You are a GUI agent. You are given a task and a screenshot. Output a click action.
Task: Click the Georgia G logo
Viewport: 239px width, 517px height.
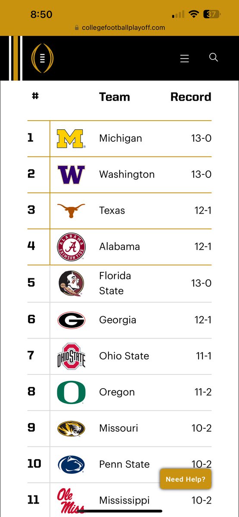pyautogui.click(x=71, y=320)
